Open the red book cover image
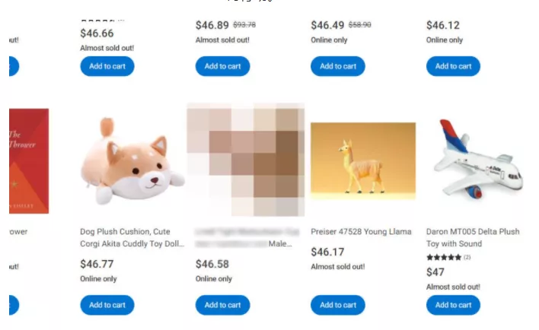 29,160
